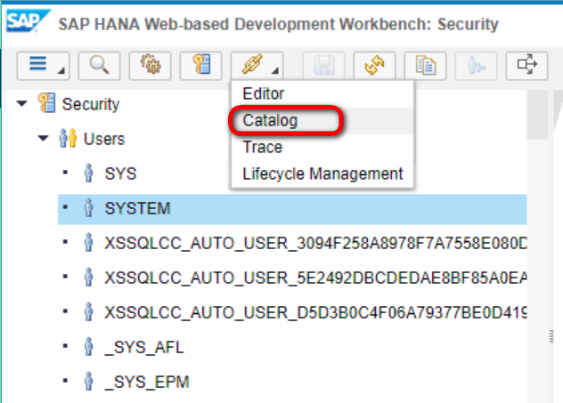Screen dimensions: 563x403
Task: Select the _SYS_AFL user entry
Action: point(144,347)
